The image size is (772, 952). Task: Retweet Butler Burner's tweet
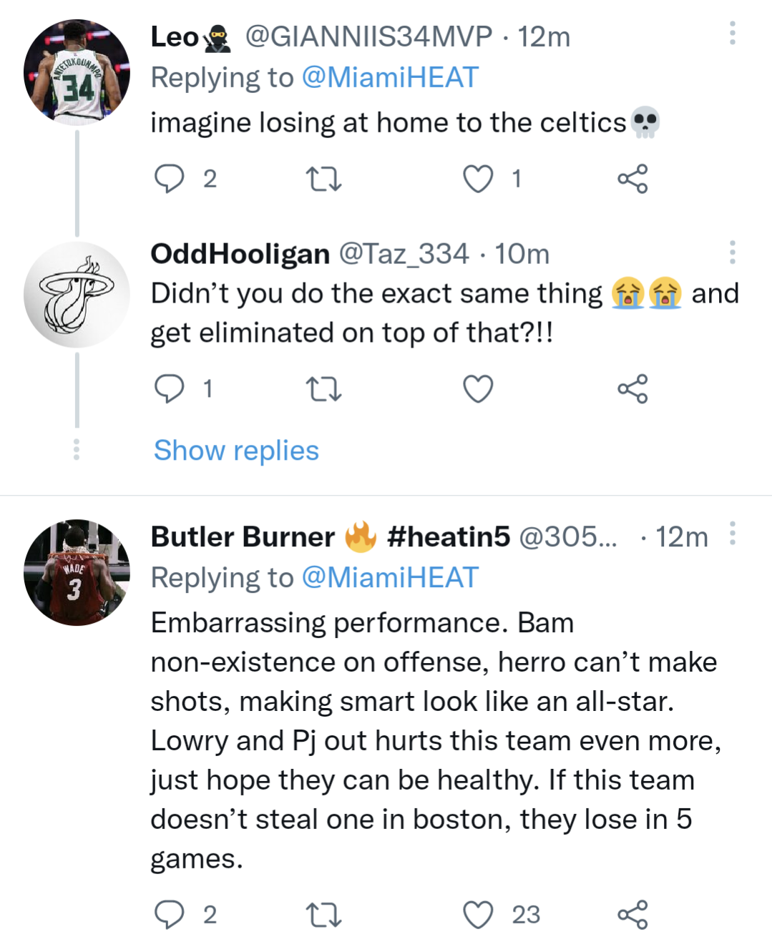point(323,914)
